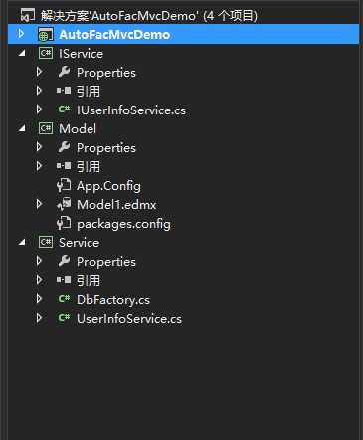363x440 pixels.
Task: Click the IService C# project icon
Action: point(46,53)
